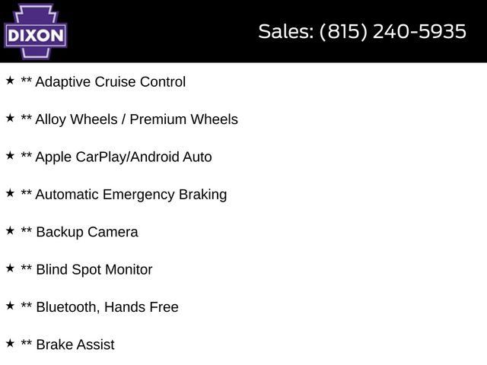The image size is (487, 365).
Task: Select the Automatic Emergency Braking feature
Action: coord(131,195)
